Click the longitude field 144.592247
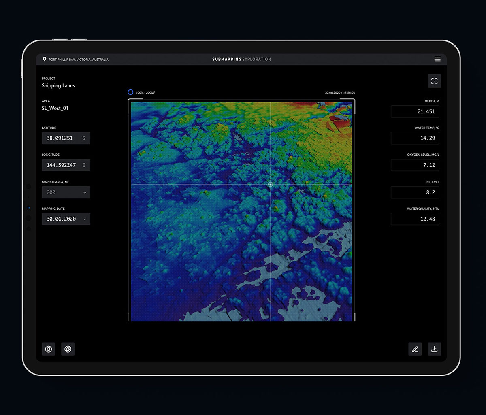The image size is (486, 415). (x=66, y=165)
